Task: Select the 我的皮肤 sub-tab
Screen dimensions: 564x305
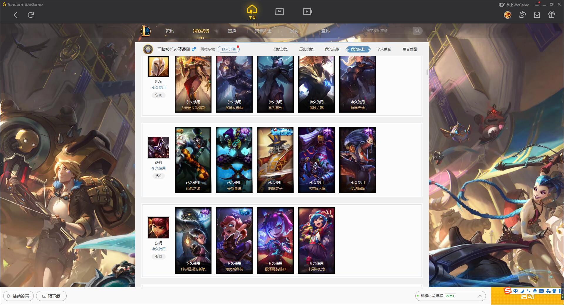Action: tap(358, 49)
